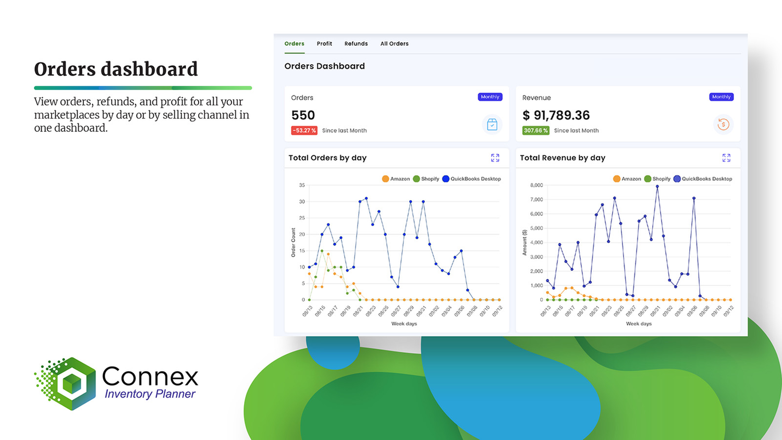This screenshot has height=440, width=782.
Task: Click the shopping bag icon on Orders card
Action: [x=492, y=125]
